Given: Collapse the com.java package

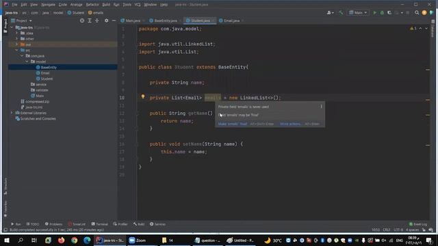Looking at the screenshot, I should pos(22,56).
